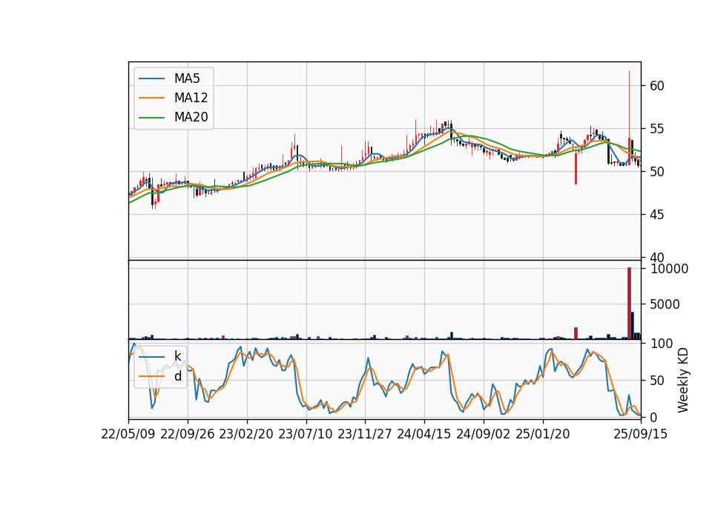This screenshot has height=511, width=712.
Task: Click the x-axis date 25/01/20
Action: tap(543, 434)
